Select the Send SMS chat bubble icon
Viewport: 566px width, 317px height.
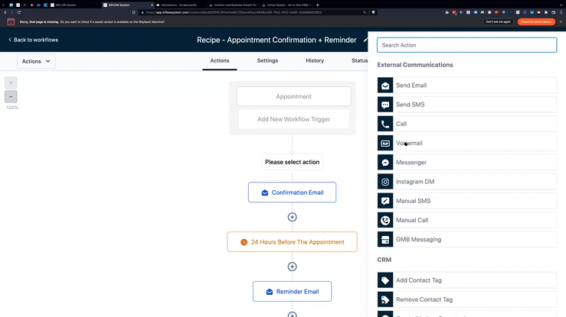point(385,105)
